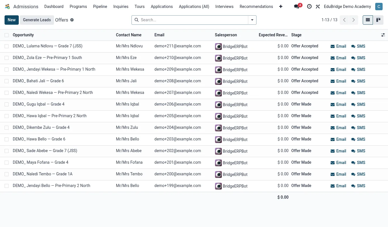Open the Dashboard menu

coord(54,7)
